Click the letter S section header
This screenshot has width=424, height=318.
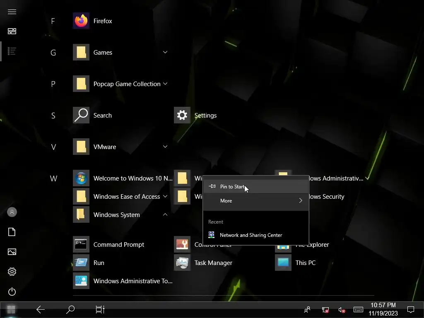pyautogui.click(x=53, y=116)
